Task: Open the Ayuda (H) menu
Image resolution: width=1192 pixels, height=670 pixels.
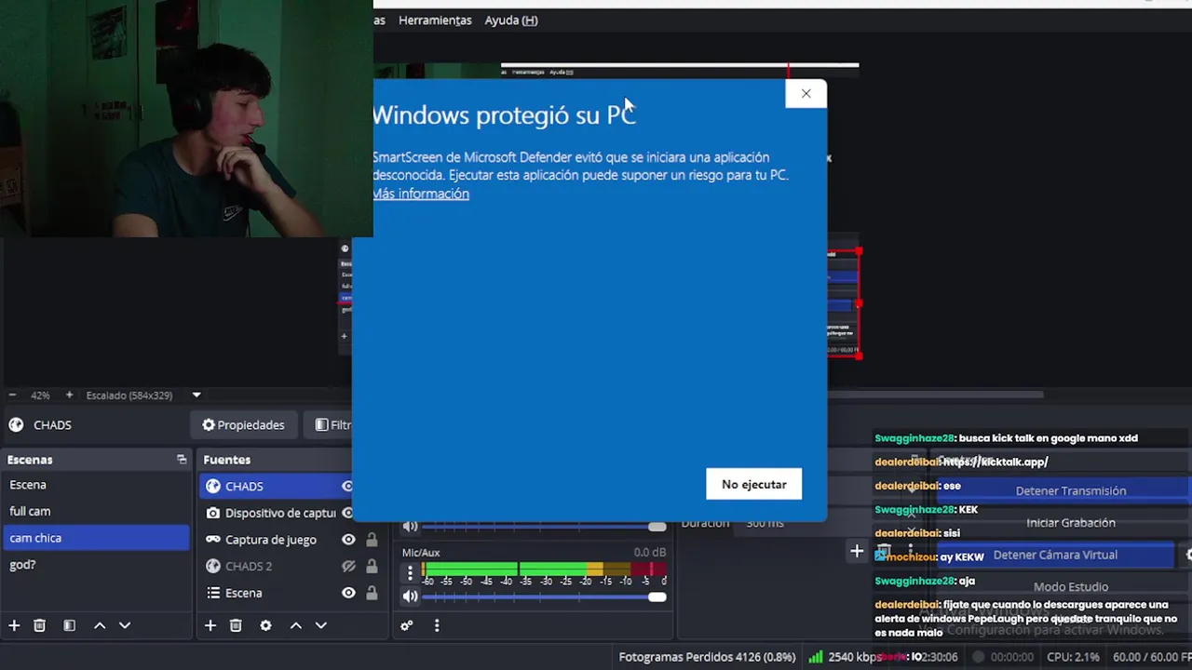Action: pyautogui.click(x=511, y=20)
